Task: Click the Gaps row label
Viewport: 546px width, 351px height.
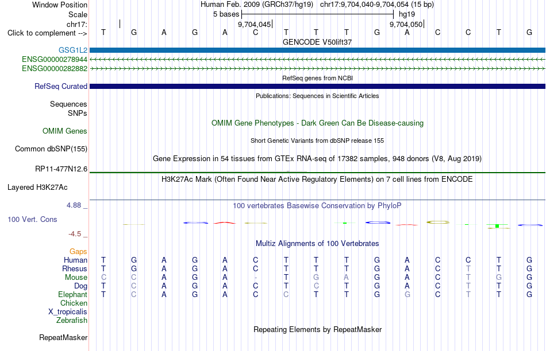Action: click(78, 251)
